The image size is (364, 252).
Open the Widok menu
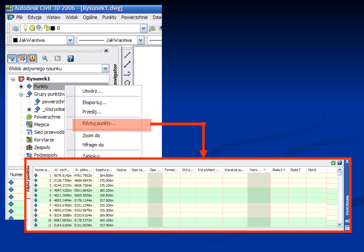point(72,17)
